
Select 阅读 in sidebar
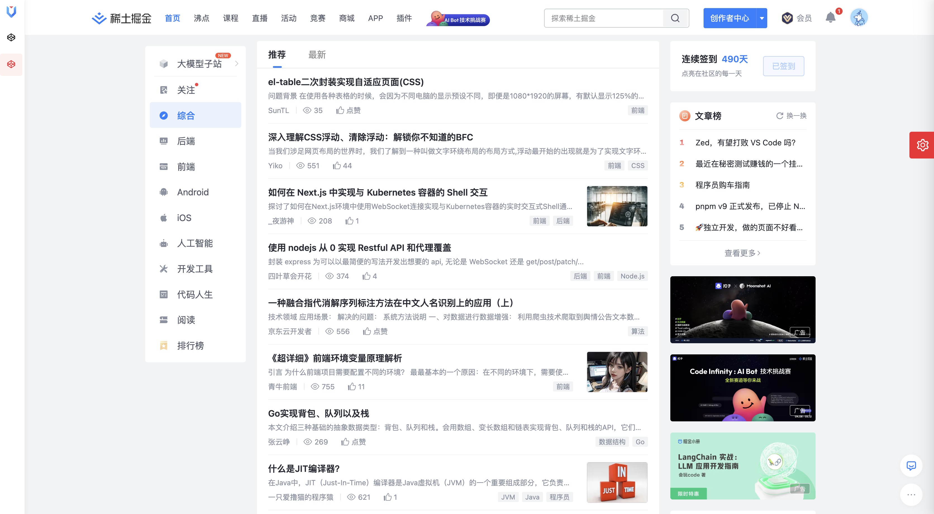196,320
